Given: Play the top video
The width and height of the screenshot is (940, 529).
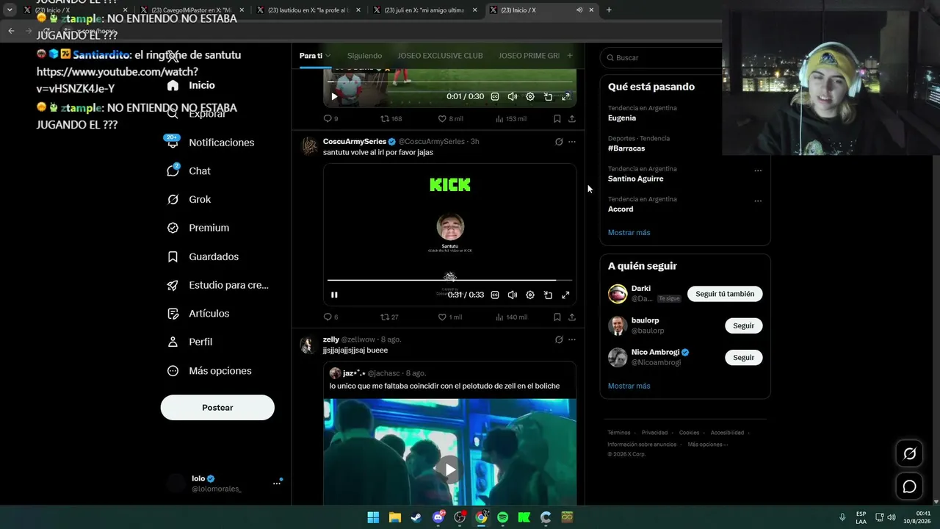Looking at the screenshot, I should pyautogui.click(x=334, y=96).
